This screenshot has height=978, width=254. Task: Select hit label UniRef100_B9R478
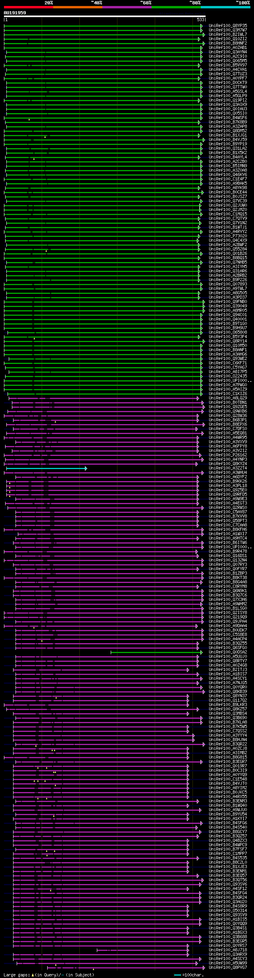point(228,552)
